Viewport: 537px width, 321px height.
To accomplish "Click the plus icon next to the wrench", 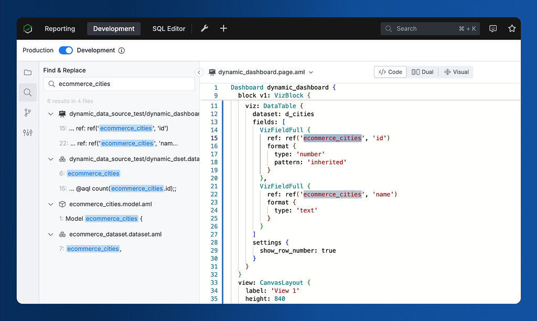I will 223,28.
